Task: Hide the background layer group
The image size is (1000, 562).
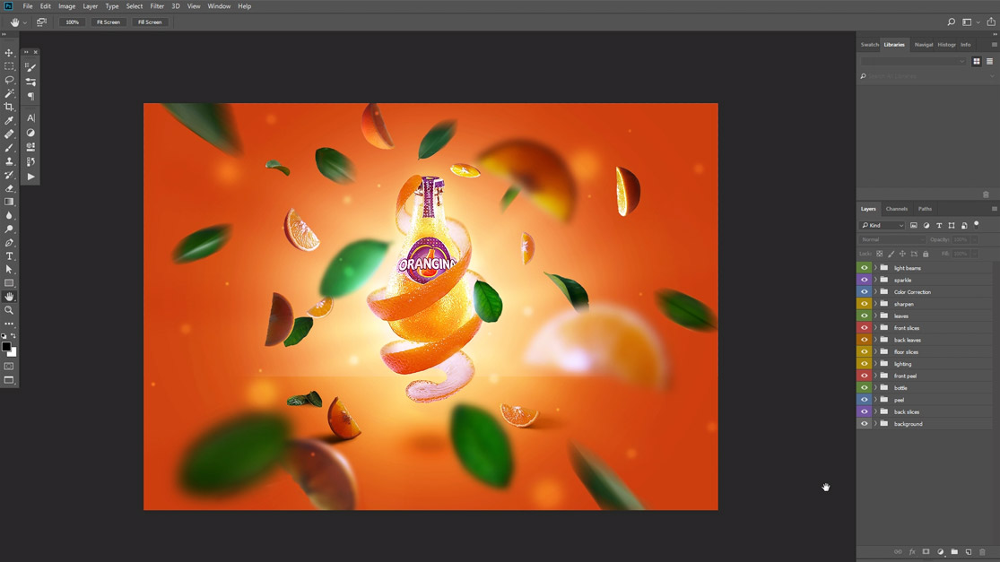Action: (865, 424)
